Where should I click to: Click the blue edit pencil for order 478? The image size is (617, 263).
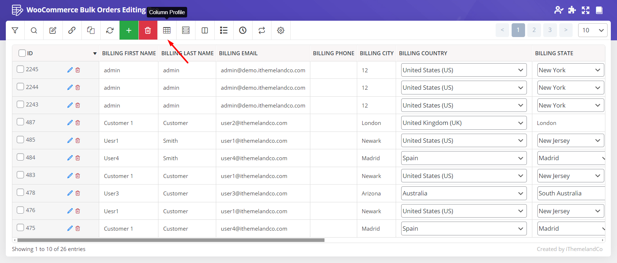click(70, 193)
